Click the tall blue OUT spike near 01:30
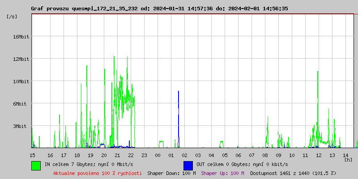 tap(179, 119)
